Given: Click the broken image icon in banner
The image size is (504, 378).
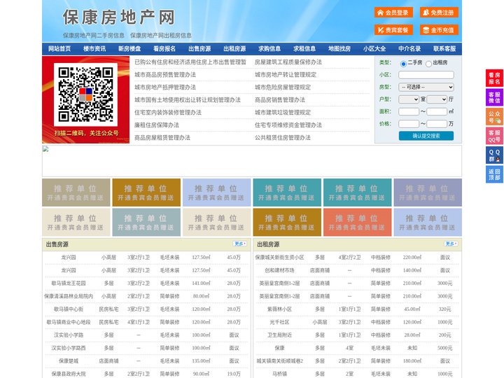Looking at the screenshot, I should coord(45,149).
